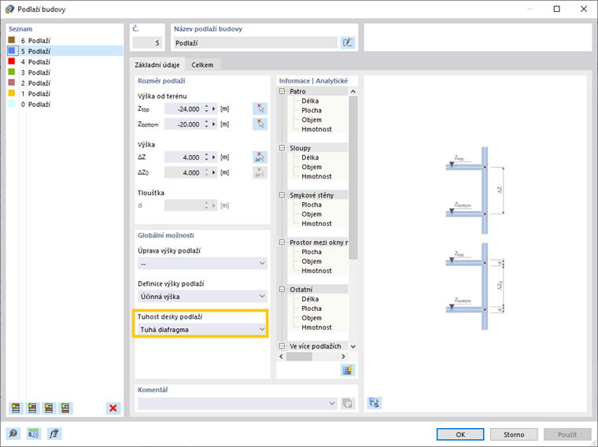
Task: Select story 2 Podlaží in list
Action: [x=65, y=83]
